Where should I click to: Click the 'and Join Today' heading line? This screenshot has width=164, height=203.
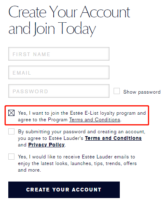pos(52,28)
